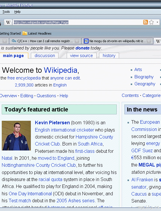Click the Questions link
161x211 pixels.
46,96
